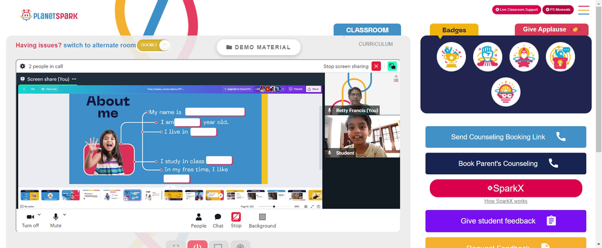Select the Welcome slide thumbnail
The height and width of the screenshot is (248, 602).
coord(91,195)
